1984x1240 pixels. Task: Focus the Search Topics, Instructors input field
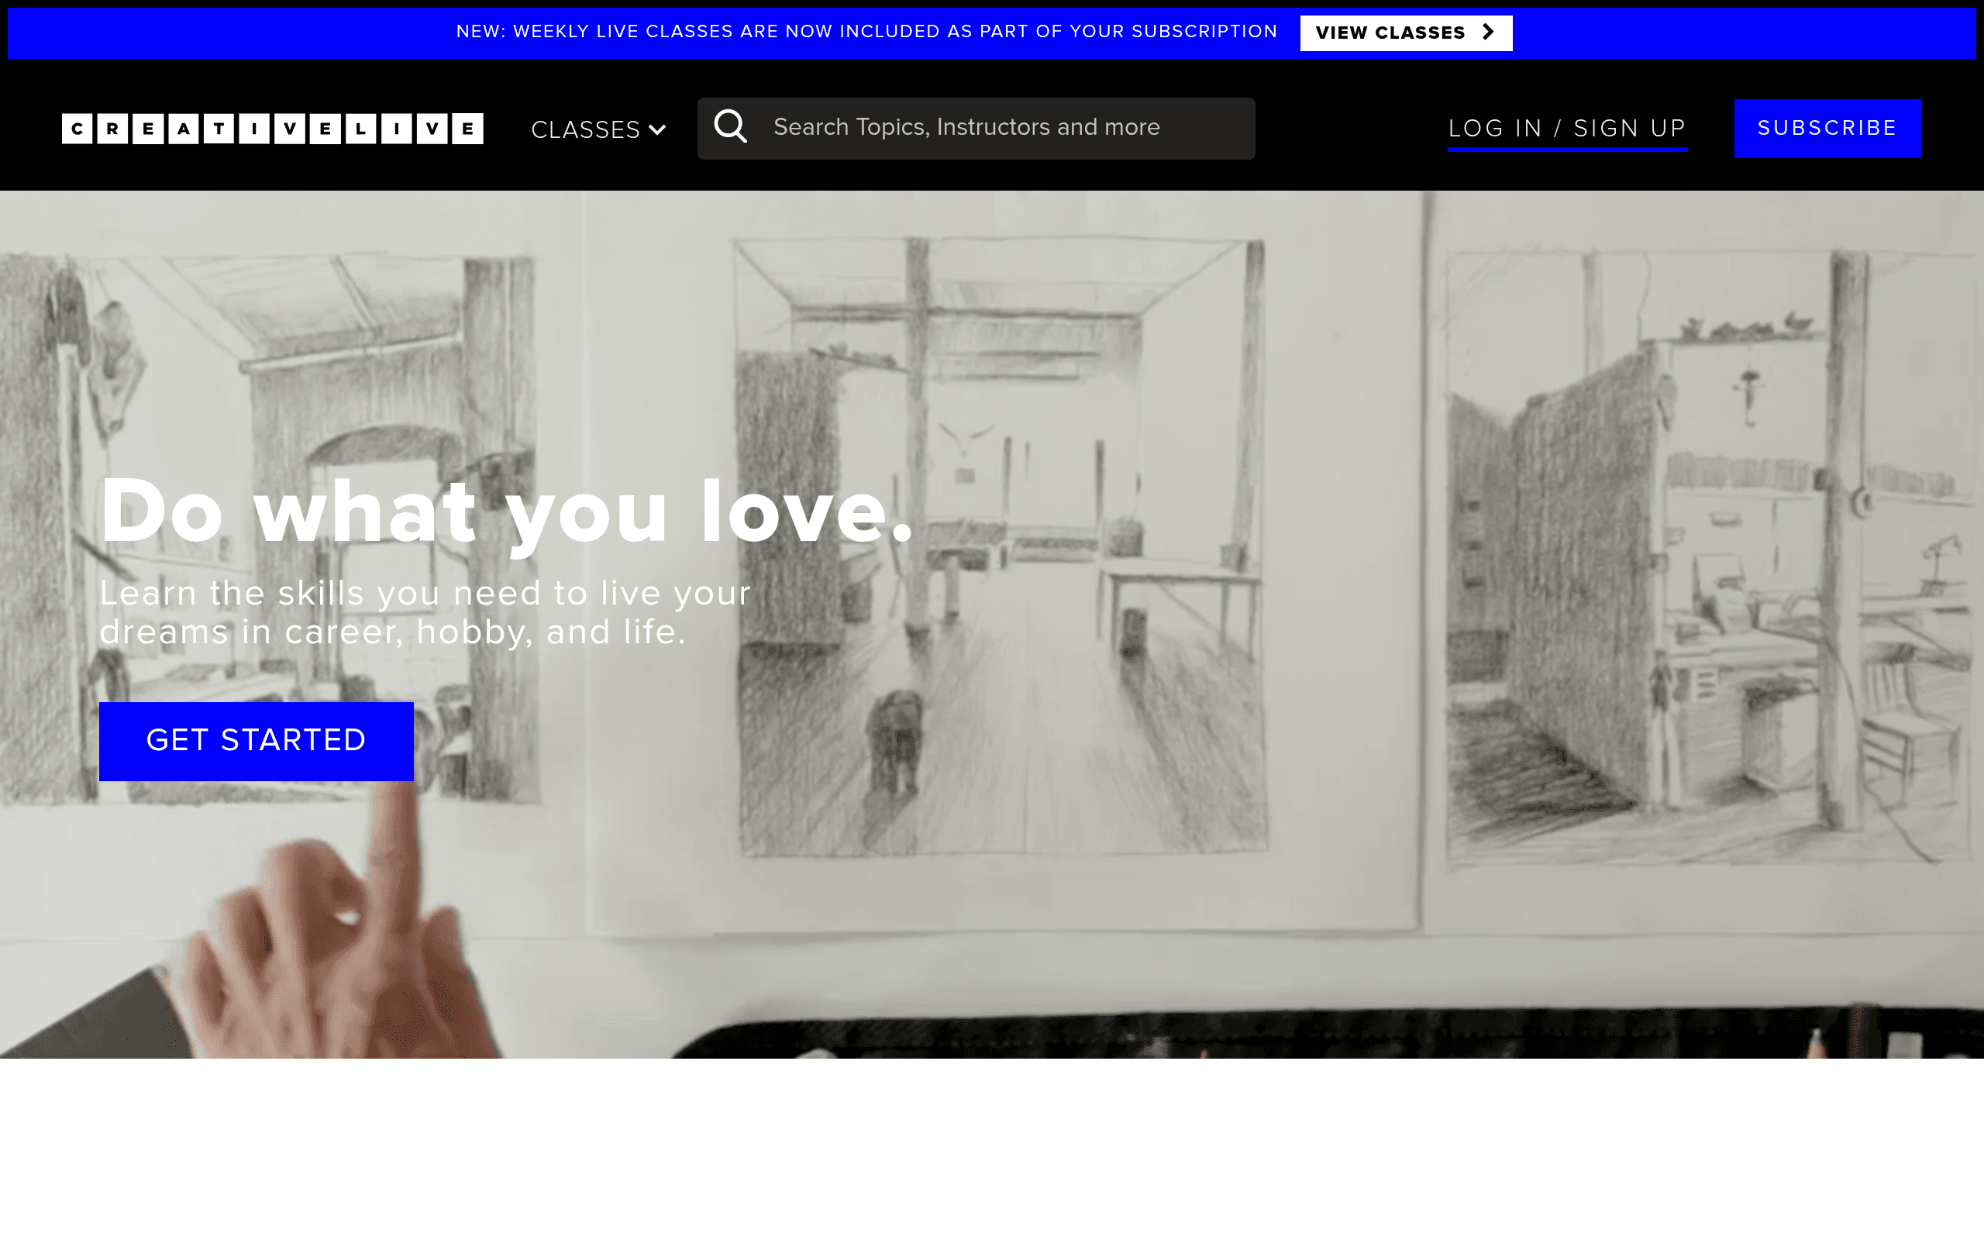coord(976,128)
